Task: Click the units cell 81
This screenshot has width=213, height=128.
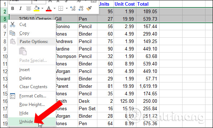Action: [x=105, y=86]
